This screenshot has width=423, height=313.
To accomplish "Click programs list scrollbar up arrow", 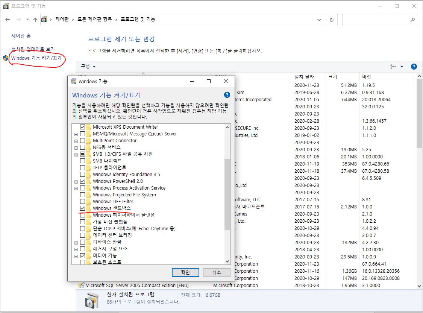I will 419,76.
